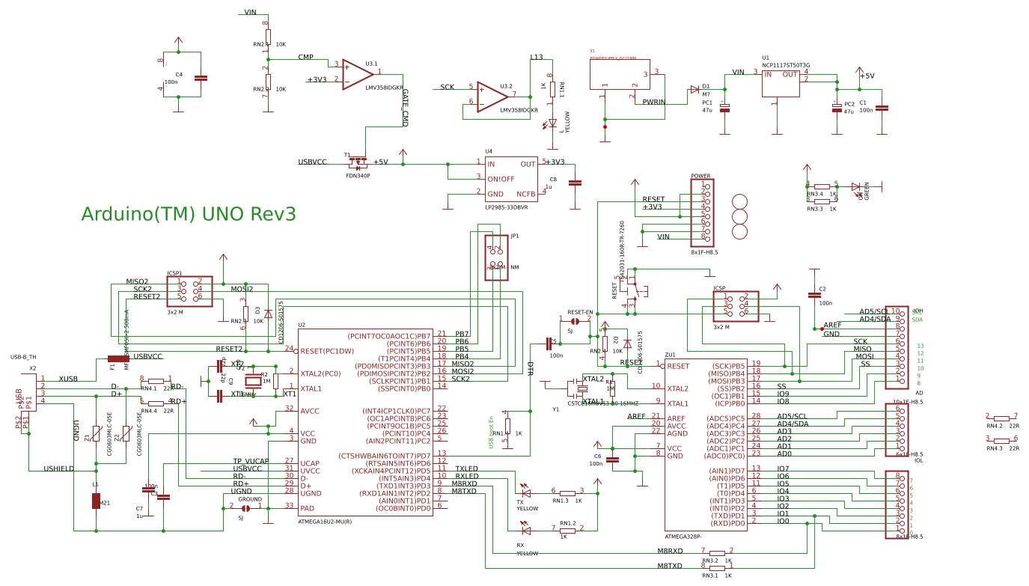
Task: Click the ATMEGA16U2-MU(R) chip body
Action: click(364, 422)
